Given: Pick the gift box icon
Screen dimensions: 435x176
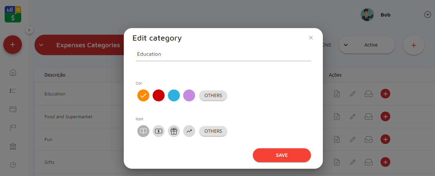Looking at the screenshot, I should click(174, 131).
